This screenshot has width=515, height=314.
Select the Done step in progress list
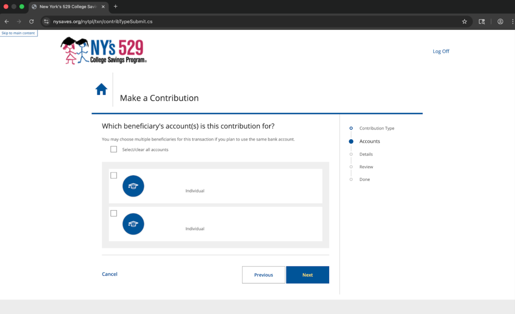click(x=365, y=179)
